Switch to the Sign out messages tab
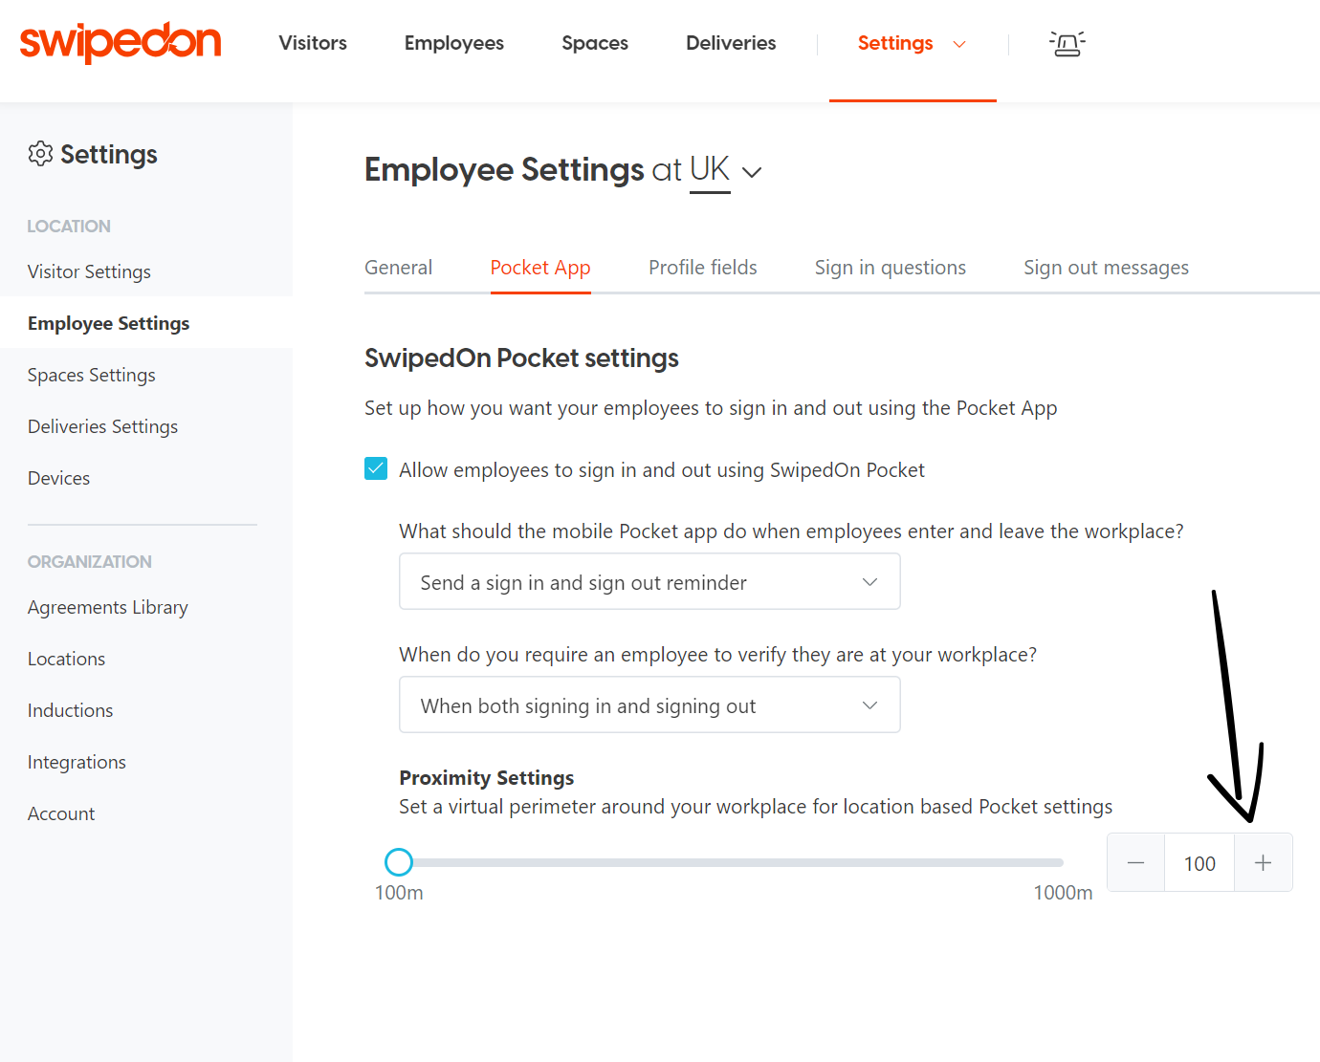 point(1106,268)
